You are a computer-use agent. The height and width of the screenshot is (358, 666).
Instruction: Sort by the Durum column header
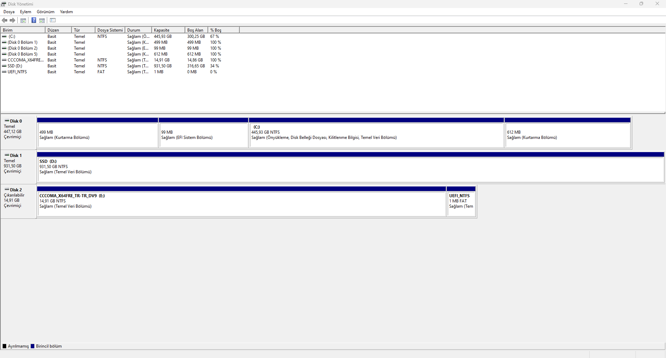coord(138,30)
